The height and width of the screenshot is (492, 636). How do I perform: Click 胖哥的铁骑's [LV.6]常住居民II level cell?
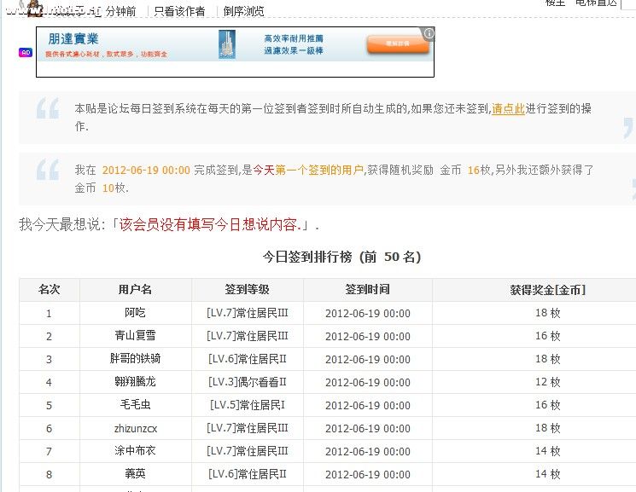tap(247, 359)
